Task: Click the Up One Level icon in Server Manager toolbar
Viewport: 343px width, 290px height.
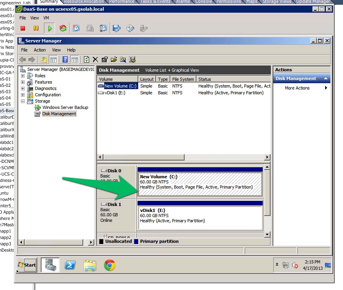Action: (44, 59)
